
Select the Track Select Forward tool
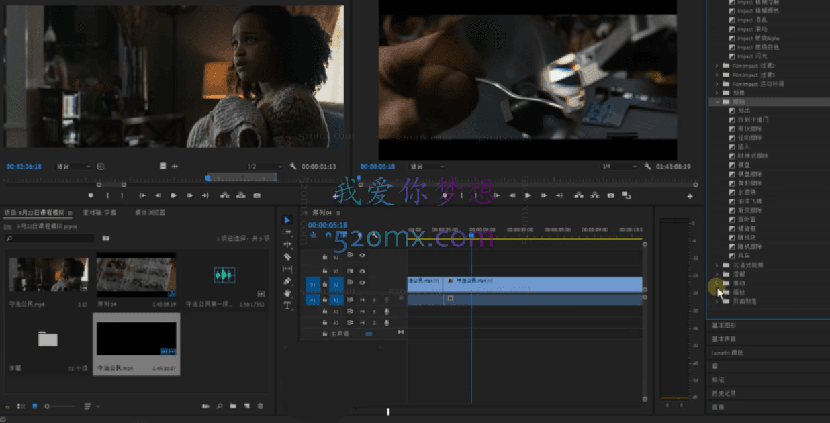287,232
